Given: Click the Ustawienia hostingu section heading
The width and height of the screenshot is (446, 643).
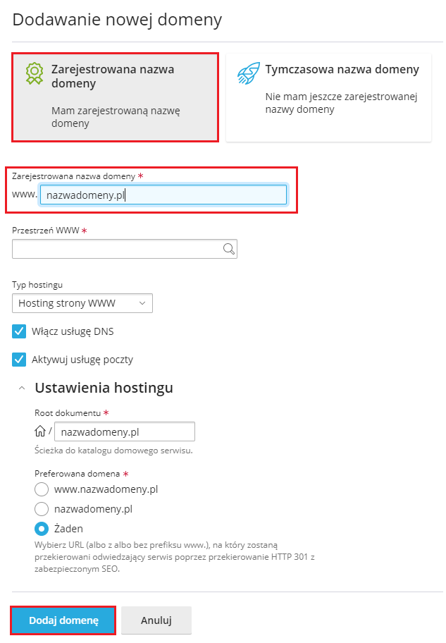Looking at the screenshot, I should tap(104, 388).
